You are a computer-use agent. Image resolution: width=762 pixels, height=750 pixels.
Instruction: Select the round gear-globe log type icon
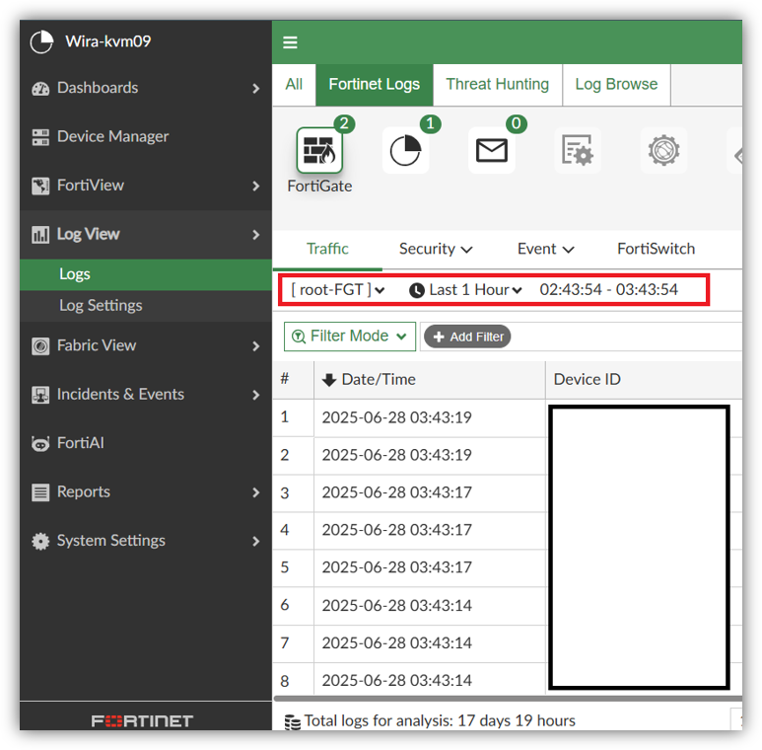coord(663,150)
